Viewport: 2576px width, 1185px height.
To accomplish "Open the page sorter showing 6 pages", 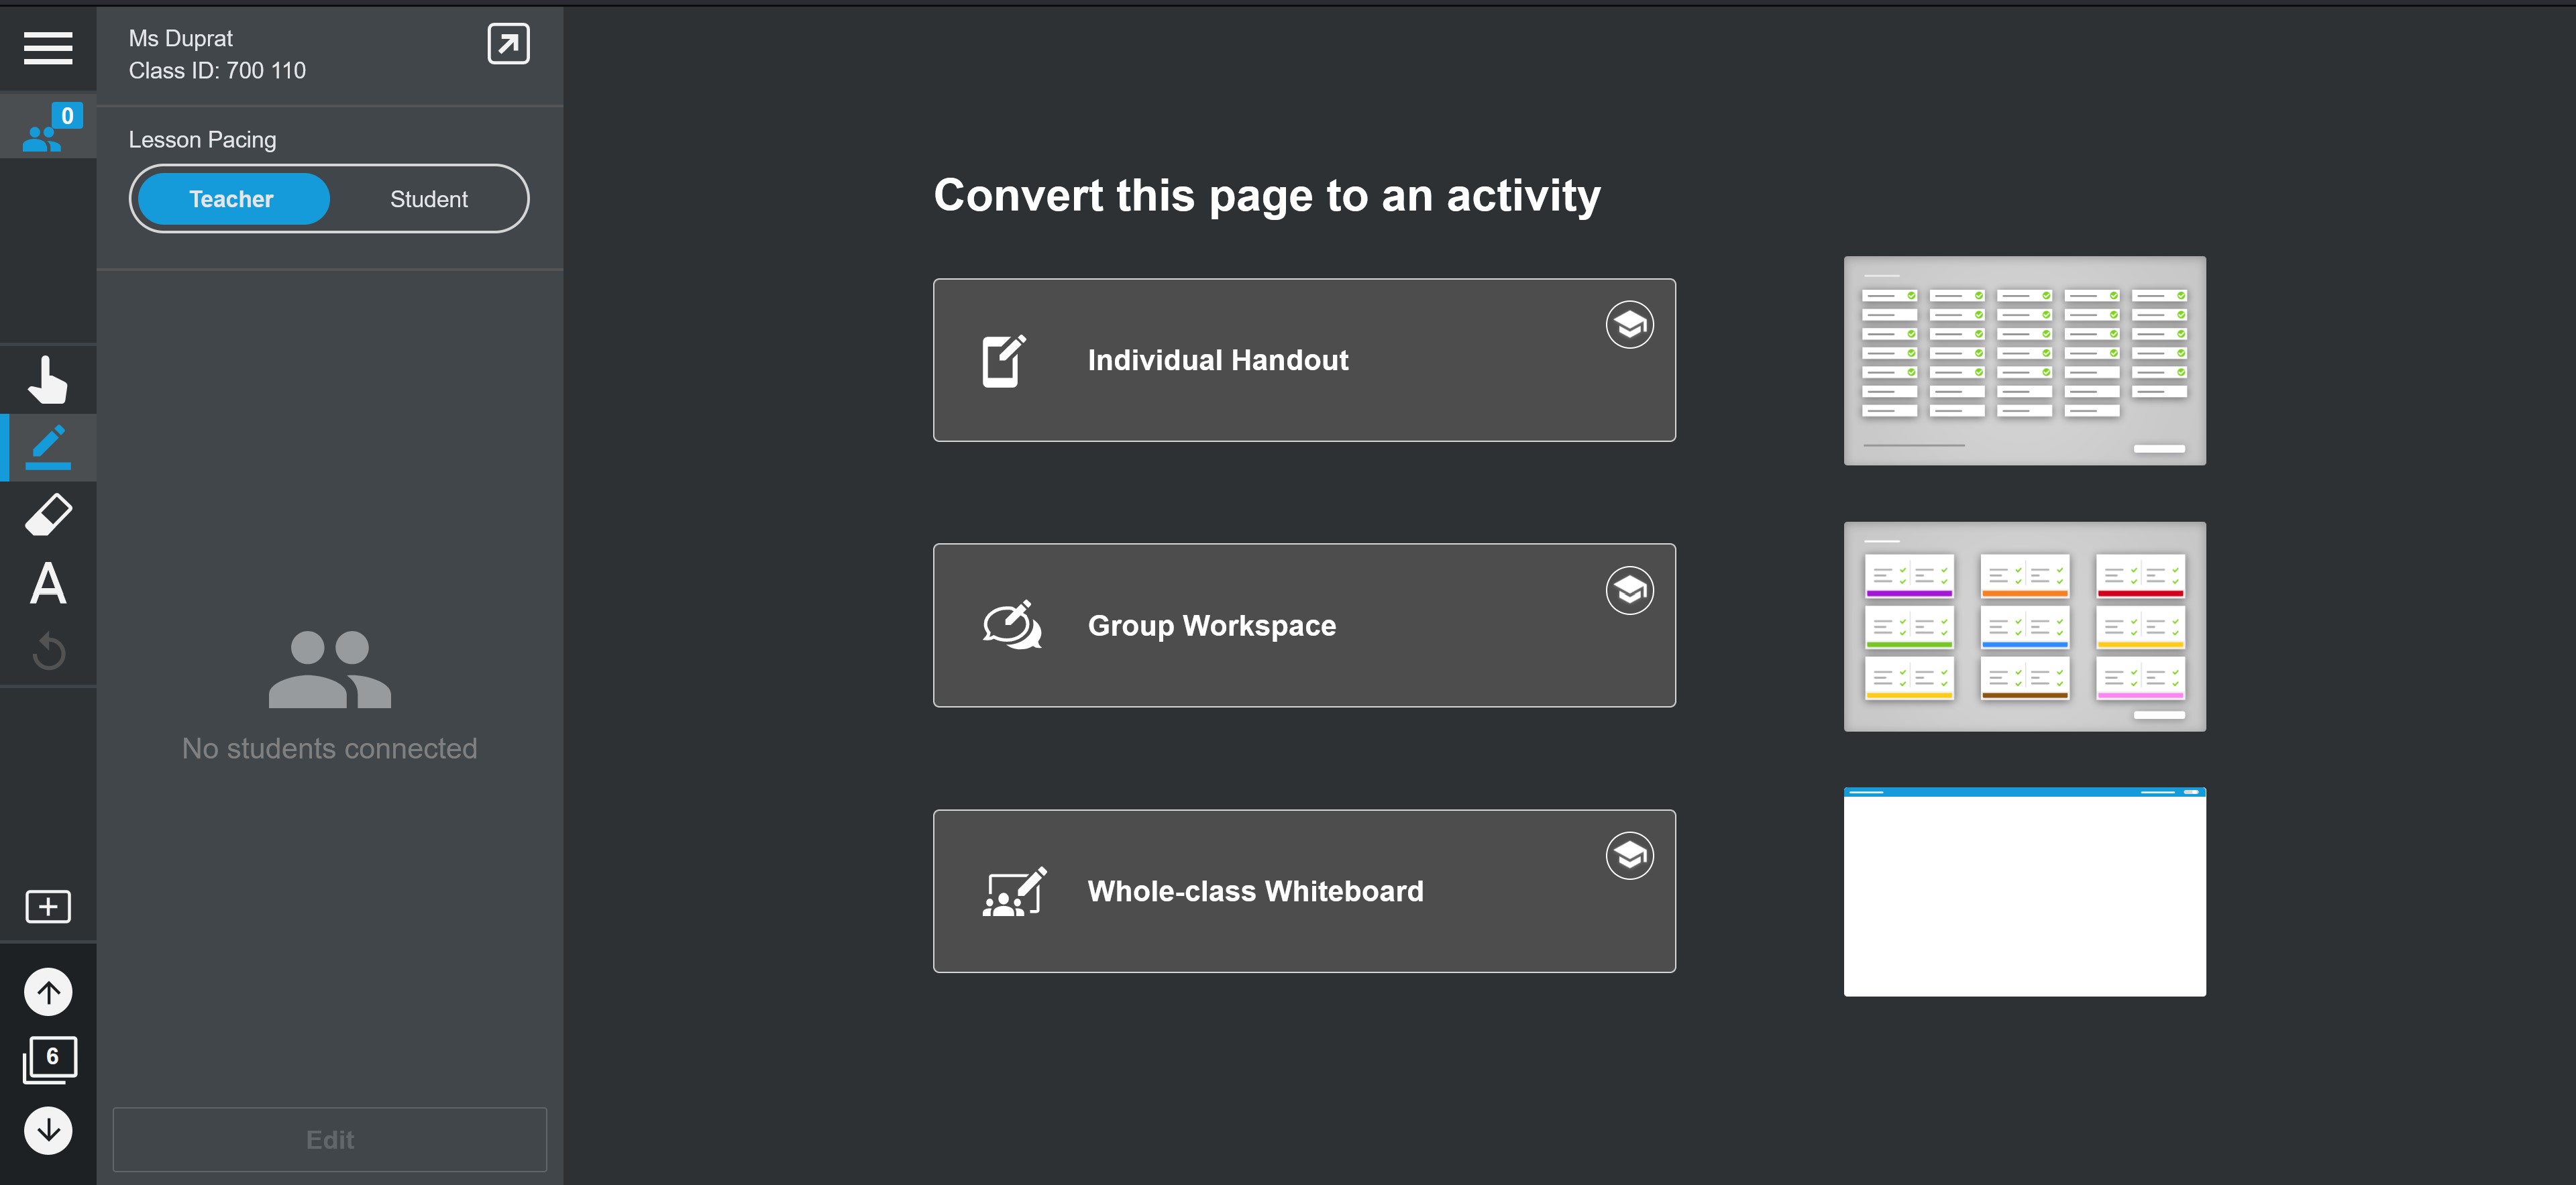I will [x=50, y=1060].
